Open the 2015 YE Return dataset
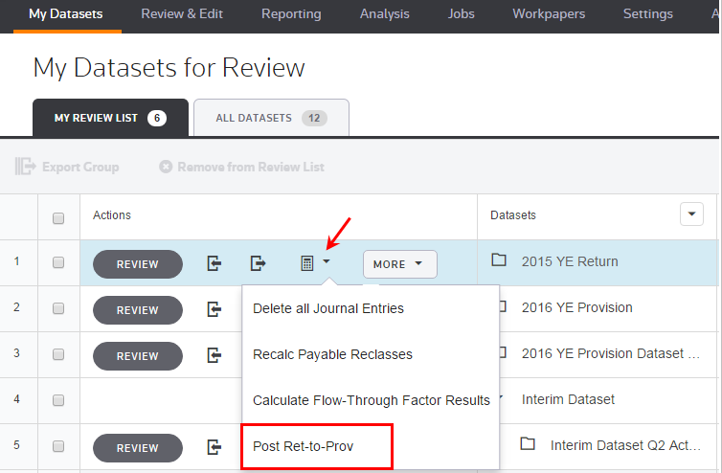 (570, 261)
